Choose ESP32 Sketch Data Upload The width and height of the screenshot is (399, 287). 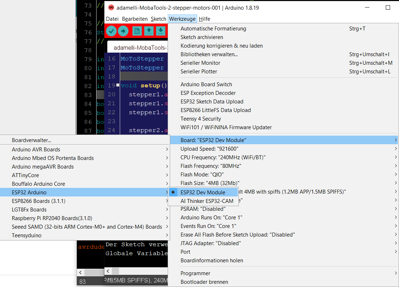(x=284, y=102)
